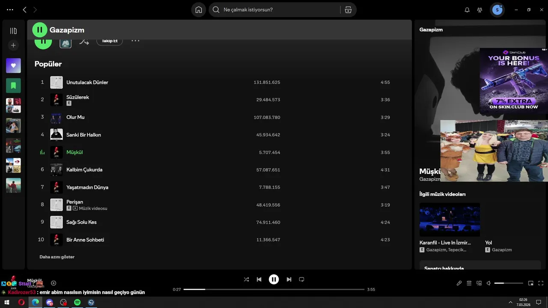Viewport: 548px width, 308px height.
Task: Open Müzik videosu label under Perişan
Action: pyautogui.click(x=93, y=208)
